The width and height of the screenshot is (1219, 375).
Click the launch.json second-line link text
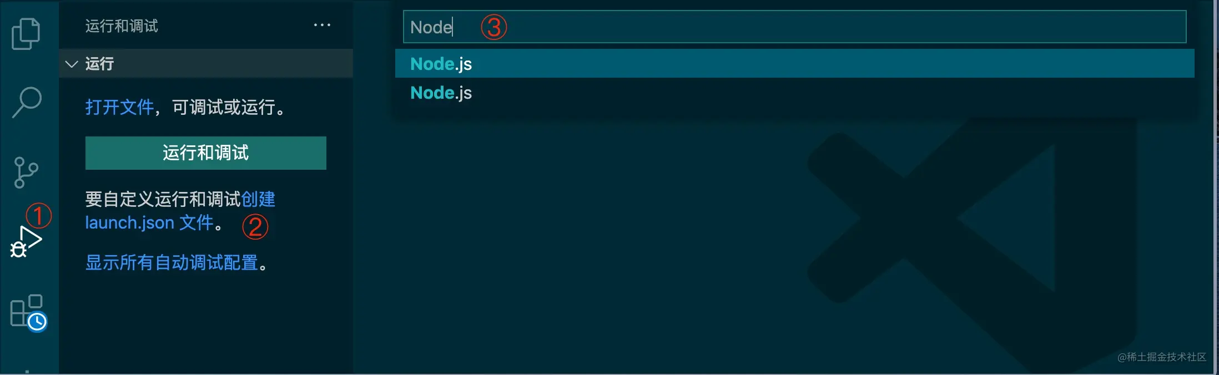coord(149,222)
